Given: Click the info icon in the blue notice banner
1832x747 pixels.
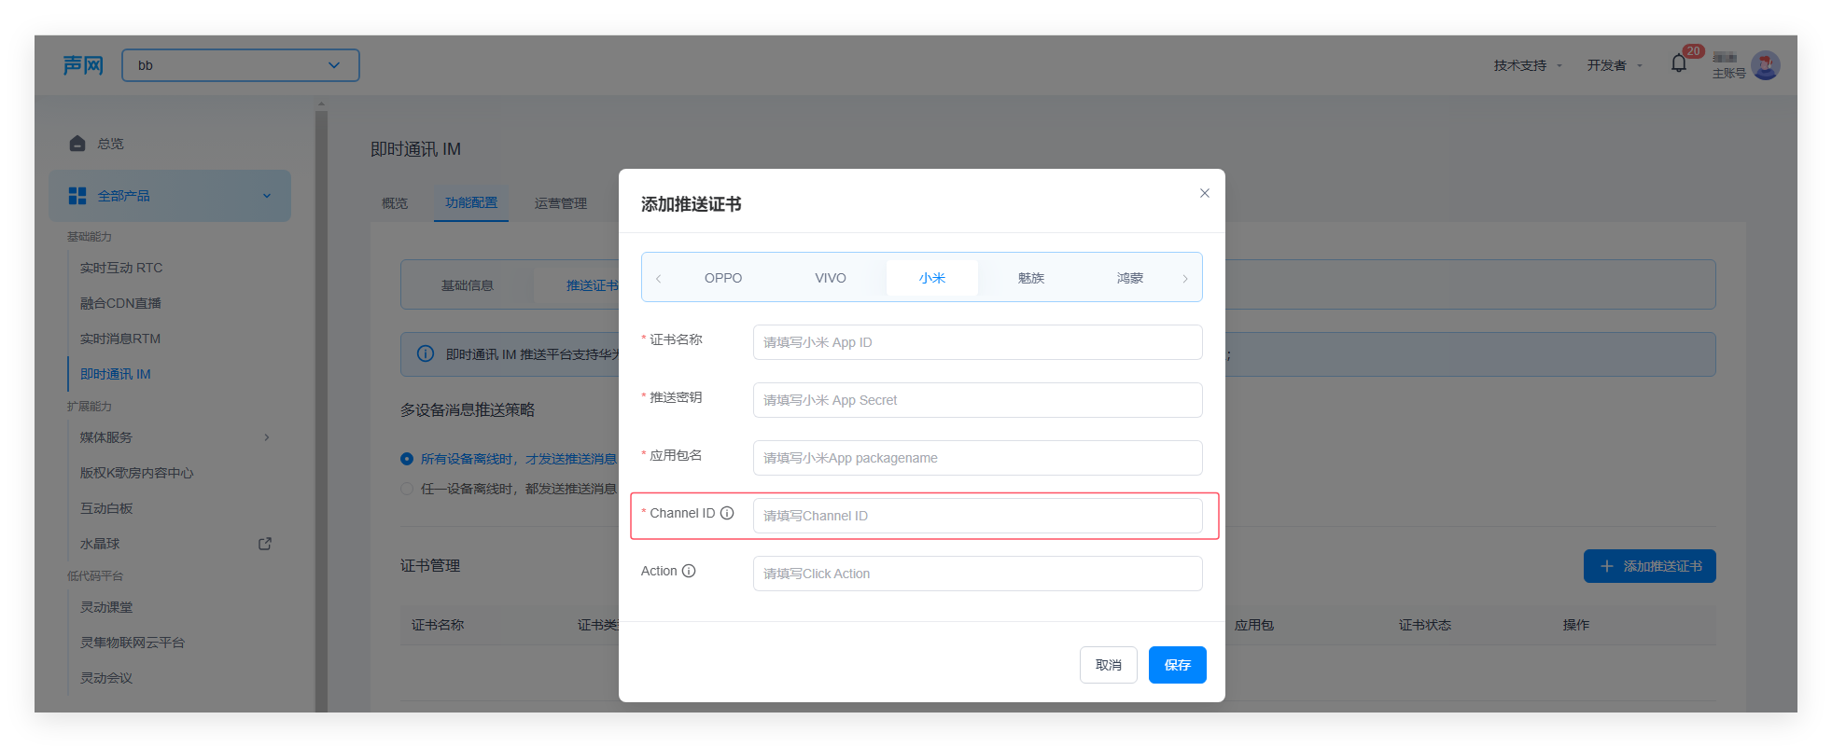Looking at the screenshot, I should click(426, 354).
